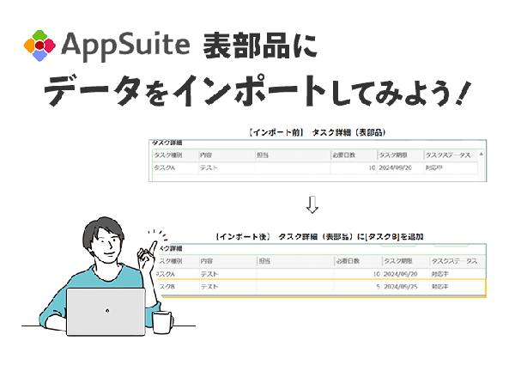Click the テスト cell in the インポート前 table
This screenshot has height=365, width=515.
(x=209, y=167)
